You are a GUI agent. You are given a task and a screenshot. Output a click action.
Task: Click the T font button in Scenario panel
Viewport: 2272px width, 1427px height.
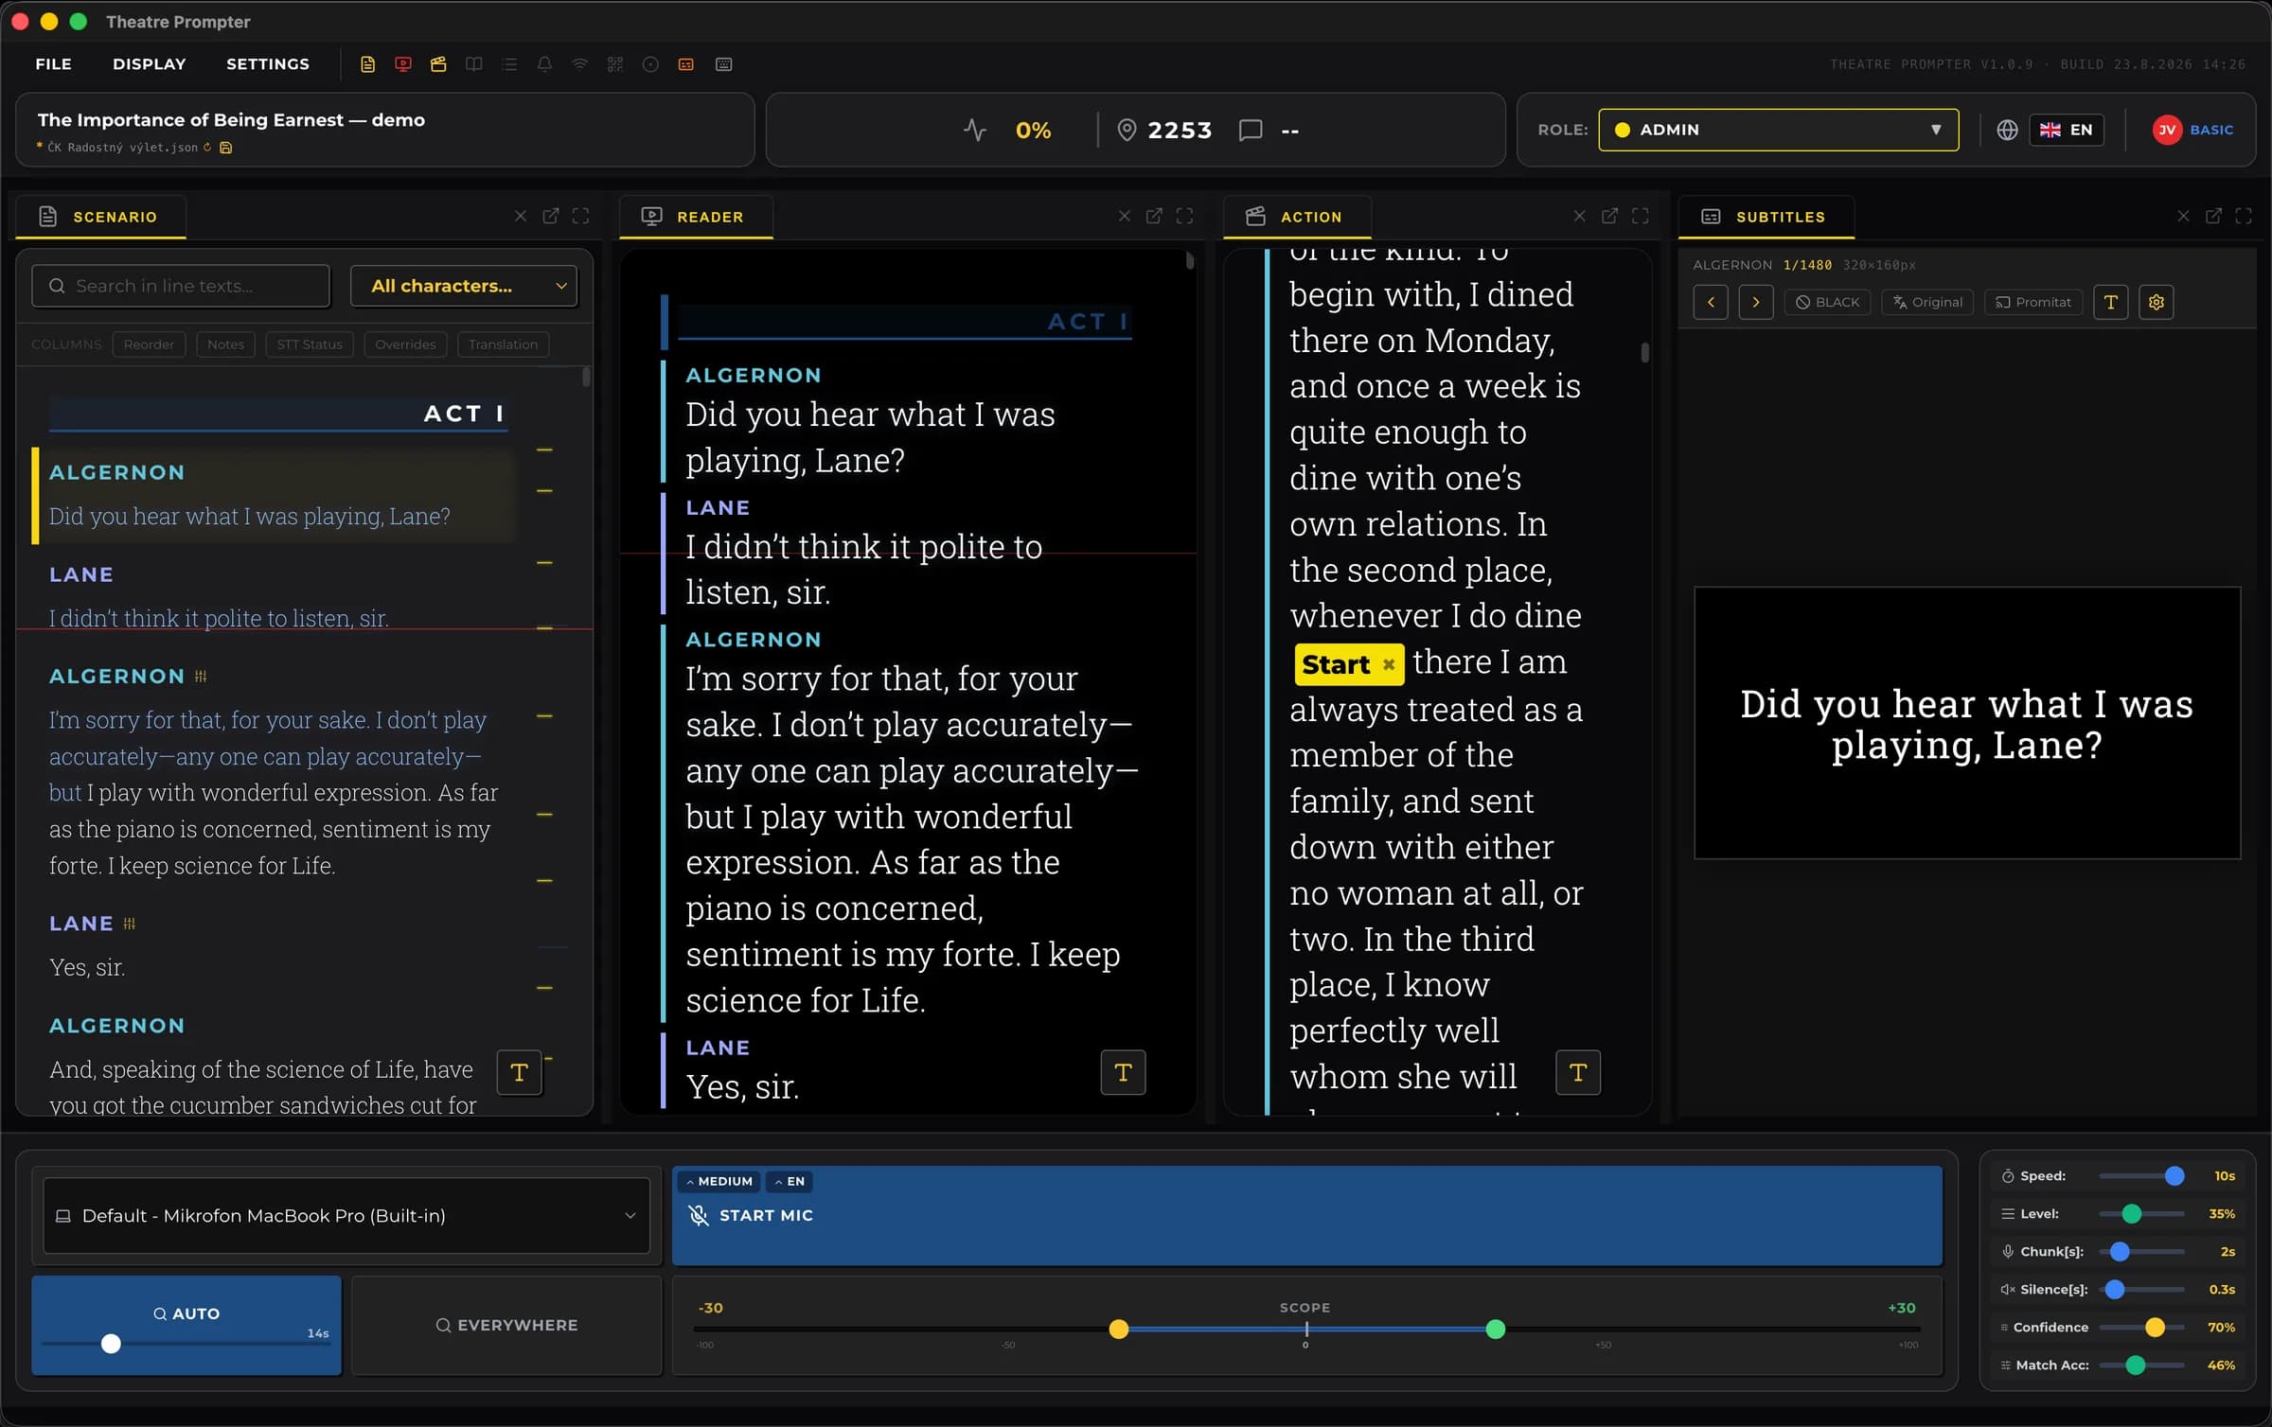(x=519, y=1072)
